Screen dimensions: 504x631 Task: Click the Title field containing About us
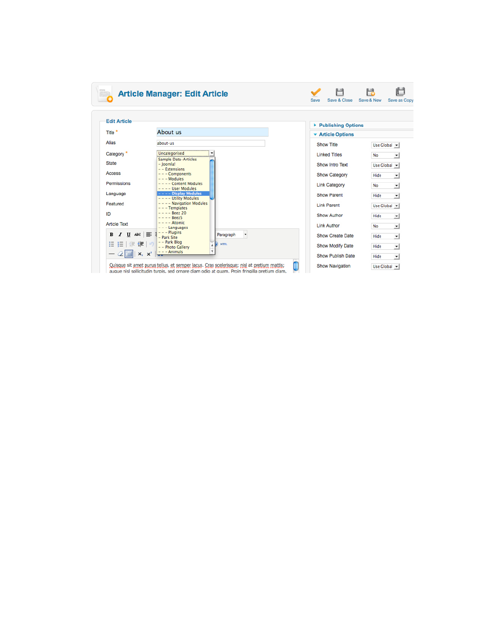(212, 132)
